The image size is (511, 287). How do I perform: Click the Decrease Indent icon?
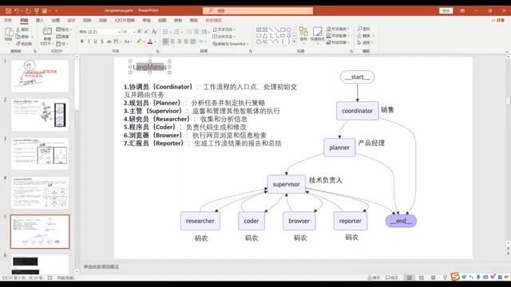tap(189, 32)
